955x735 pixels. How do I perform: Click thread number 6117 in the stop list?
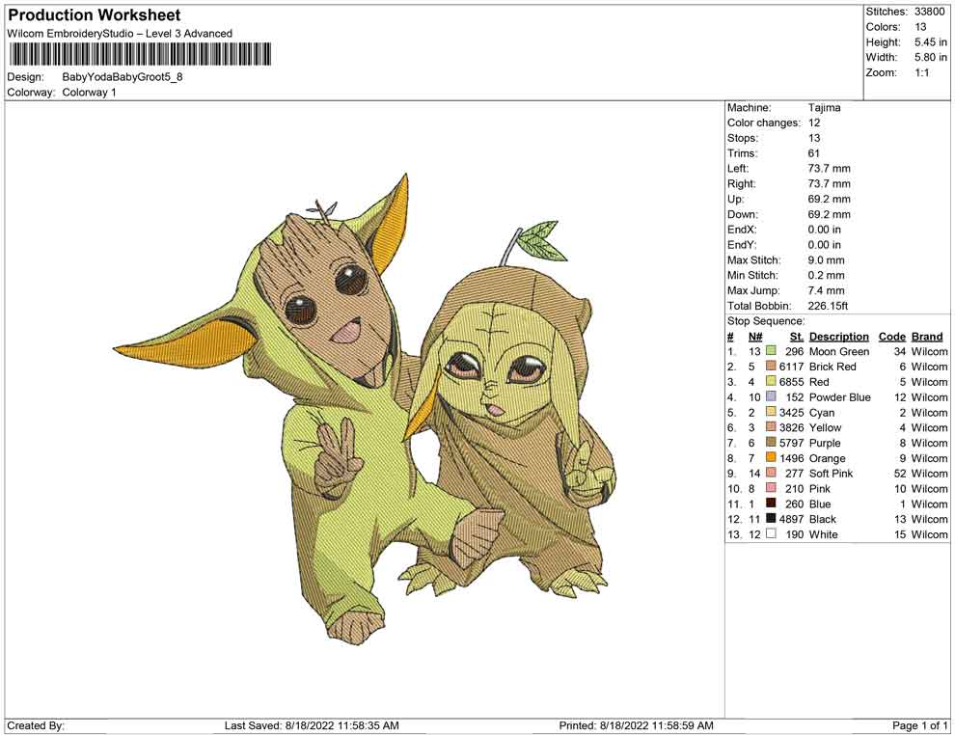point(792,367)
